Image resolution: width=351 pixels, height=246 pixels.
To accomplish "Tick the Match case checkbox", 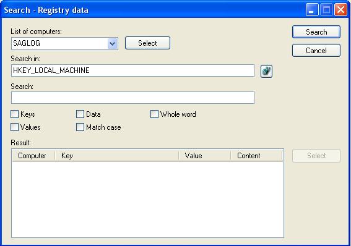I will [80, 127].
